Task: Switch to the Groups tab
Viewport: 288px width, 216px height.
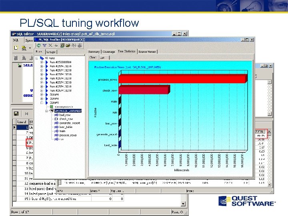Action: tap(51, 52)
